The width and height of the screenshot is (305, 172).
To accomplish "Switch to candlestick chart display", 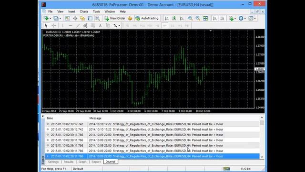I will [174, 18].
